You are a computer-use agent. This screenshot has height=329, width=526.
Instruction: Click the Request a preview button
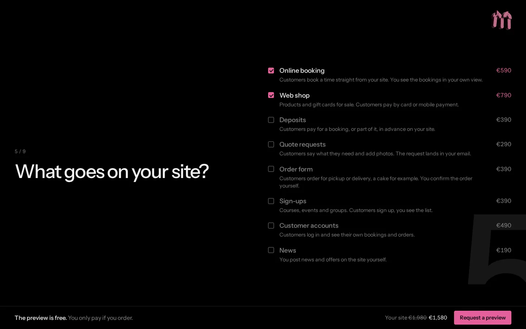483,318
